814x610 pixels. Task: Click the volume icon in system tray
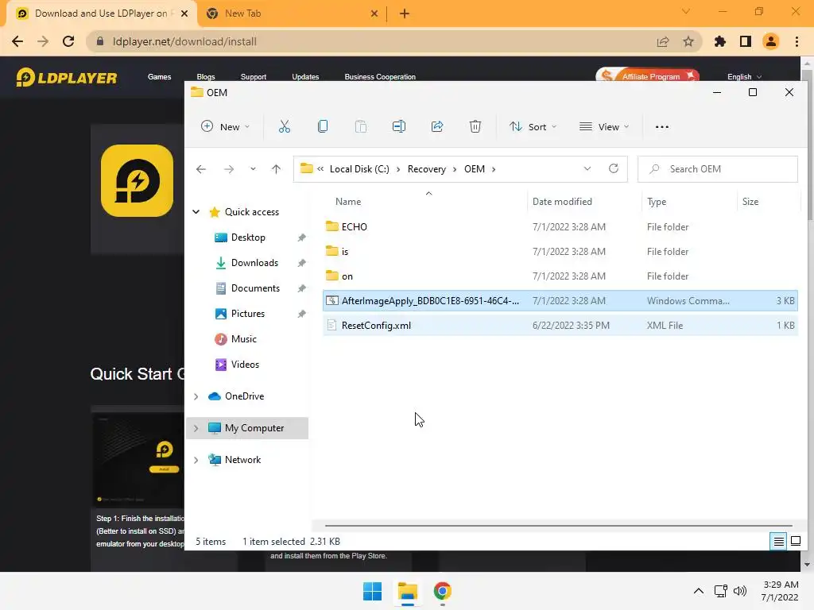click(740, 591)
